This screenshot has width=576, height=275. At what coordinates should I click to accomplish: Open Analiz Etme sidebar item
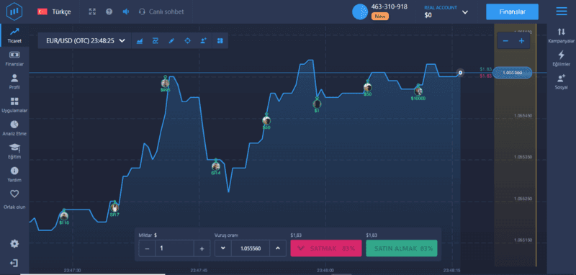(x=14, y=128)
